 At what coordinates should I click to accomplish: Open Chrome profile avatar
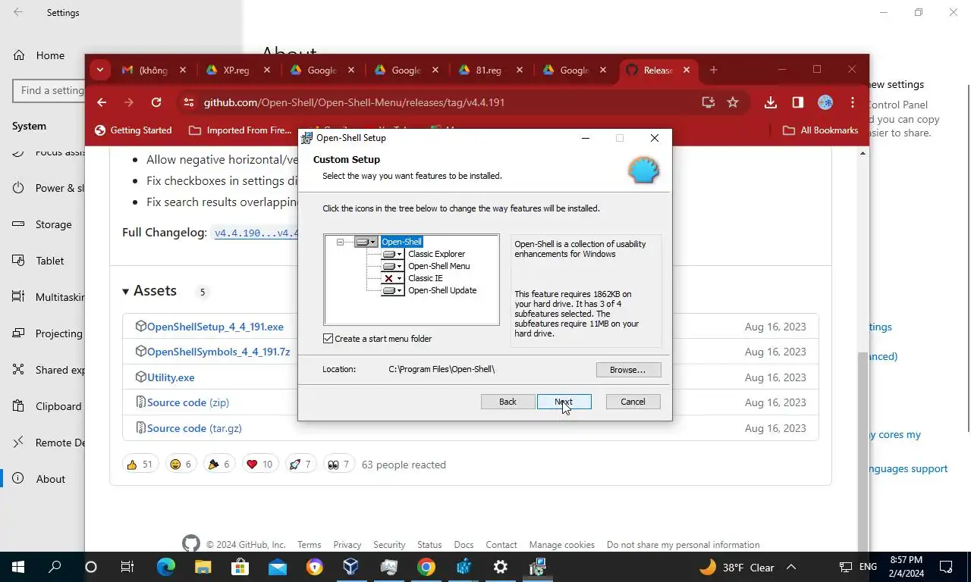click(825, 102)
